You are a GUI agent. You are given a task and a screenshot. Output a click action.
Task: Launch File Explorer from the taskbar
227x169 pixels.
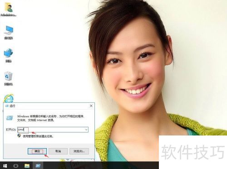27,166
